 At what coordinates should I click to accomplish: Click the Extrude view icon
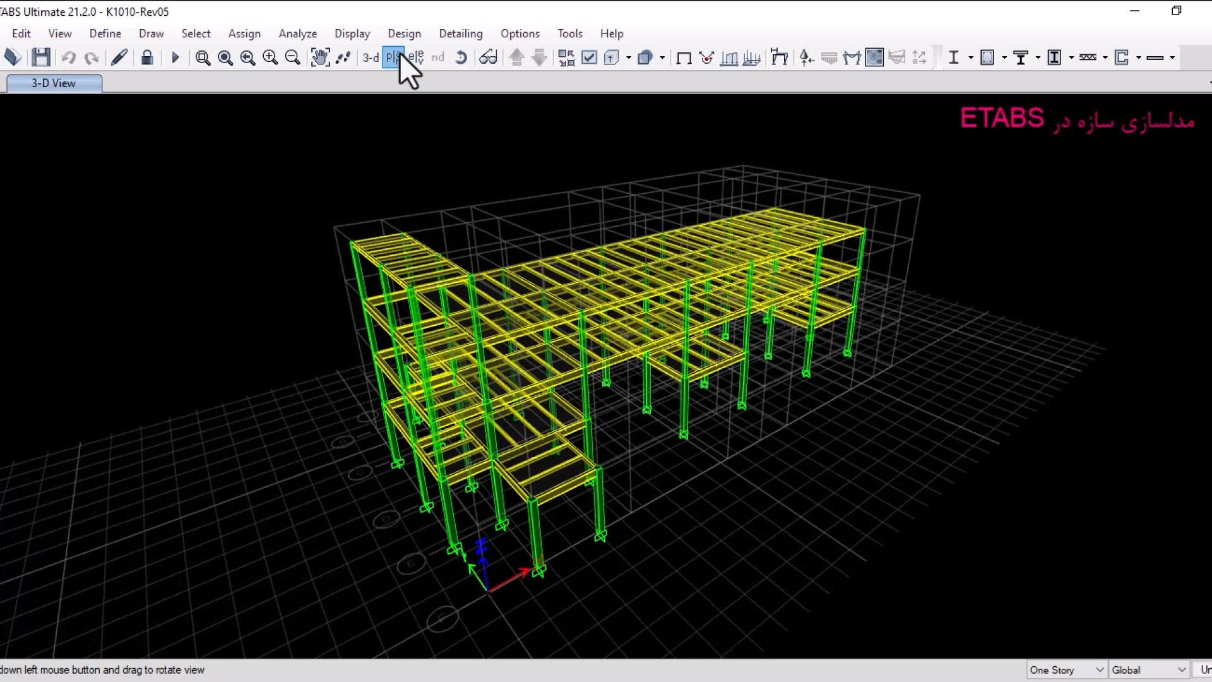click(x=645, y=58)
